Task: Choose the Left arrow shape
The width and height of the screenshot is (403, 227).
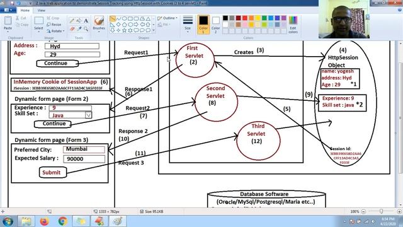Action: (x=142, y=25)
